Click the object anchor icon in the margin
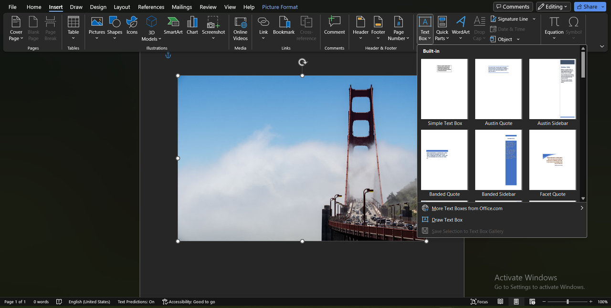The image size is (611, 308). point(168,55)
